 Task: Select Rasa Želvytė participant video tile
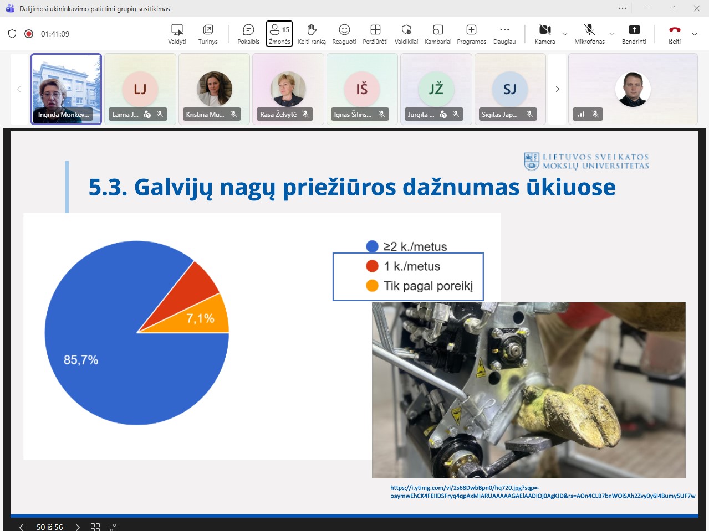288,89
